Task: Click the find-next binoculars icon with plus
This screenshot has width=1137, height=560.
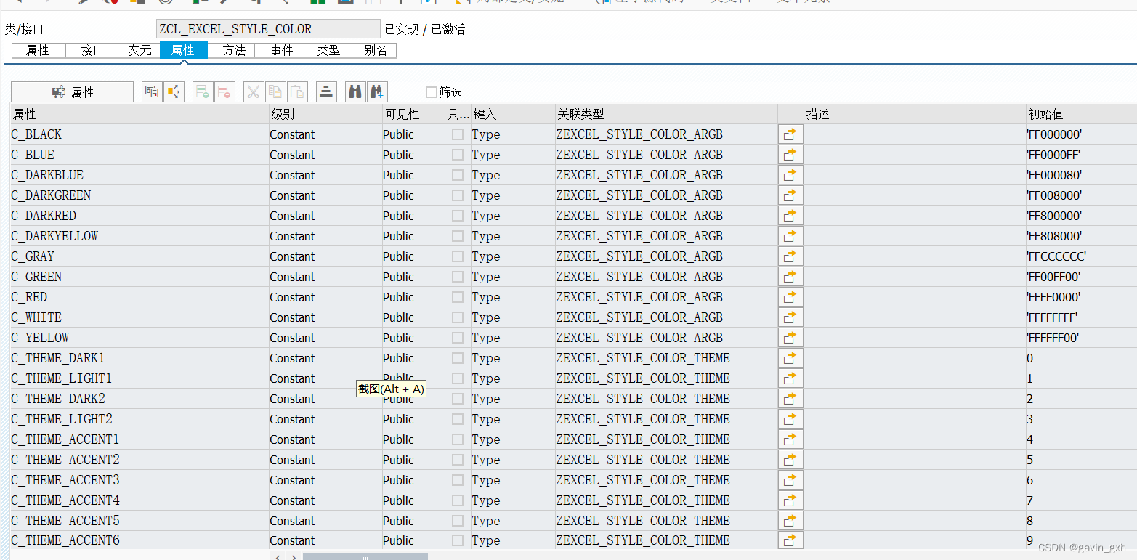Action: click(x=376, y=91)
